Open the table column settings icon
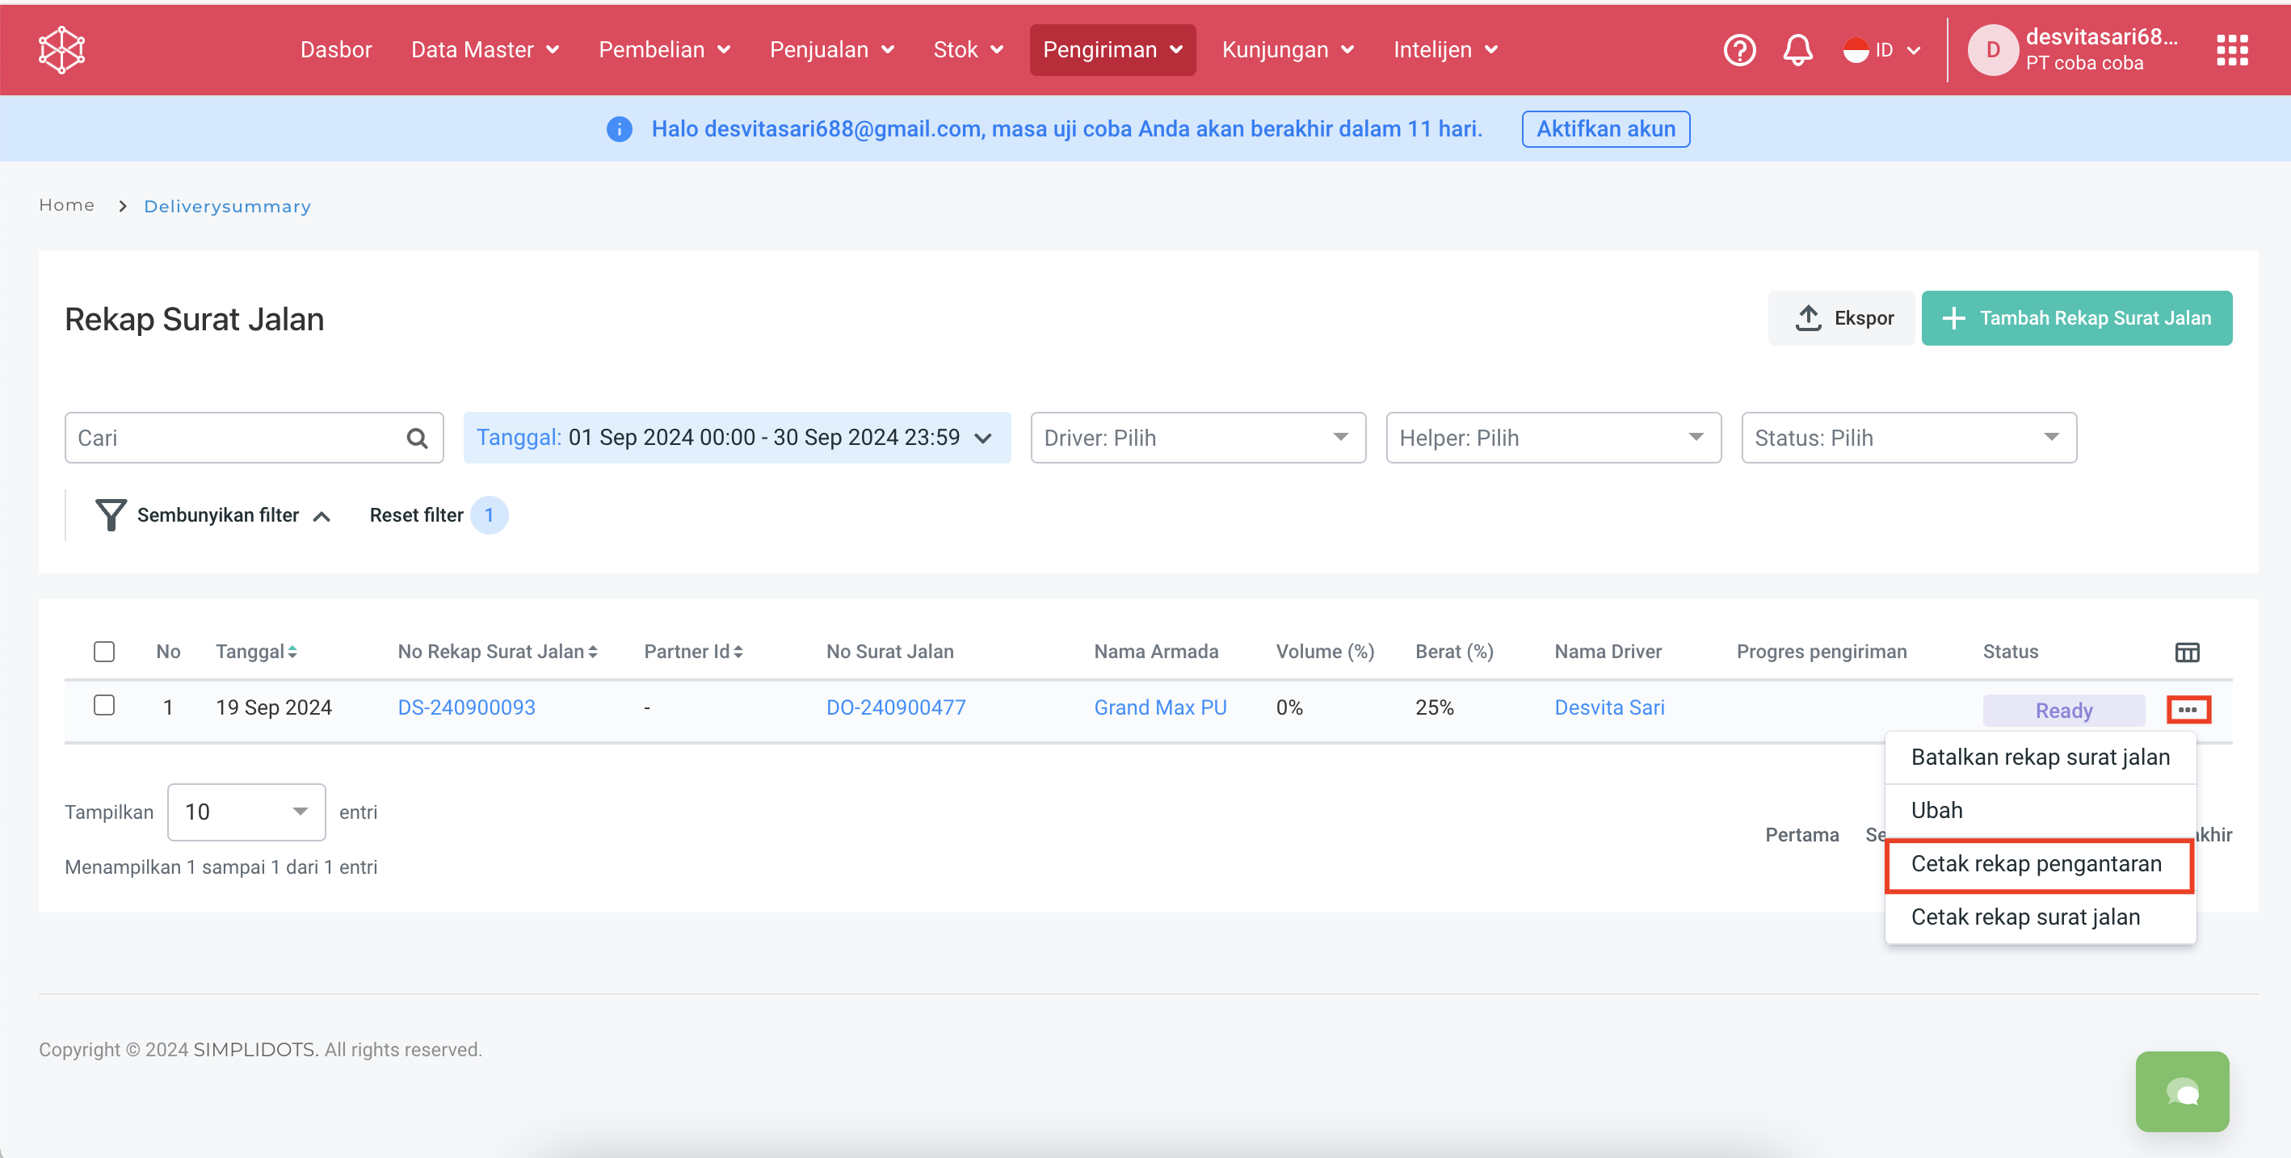The image size is (2291, 1158). (x=2187, y=652)
